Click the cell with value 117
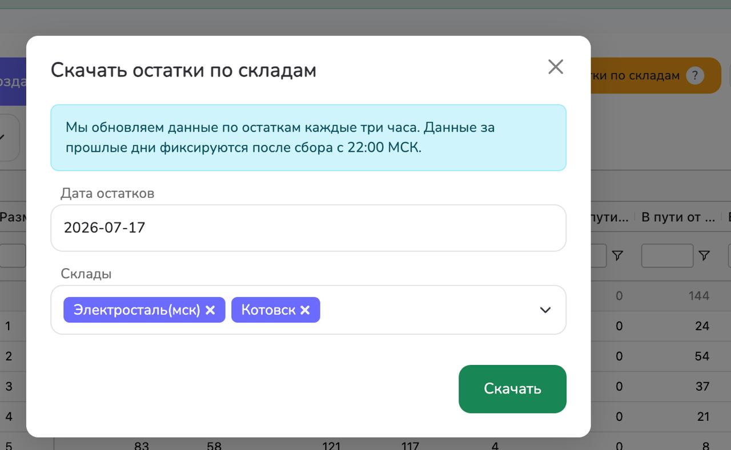The height and width of the screenshot is (450, 731). click(x=410, y=445)
